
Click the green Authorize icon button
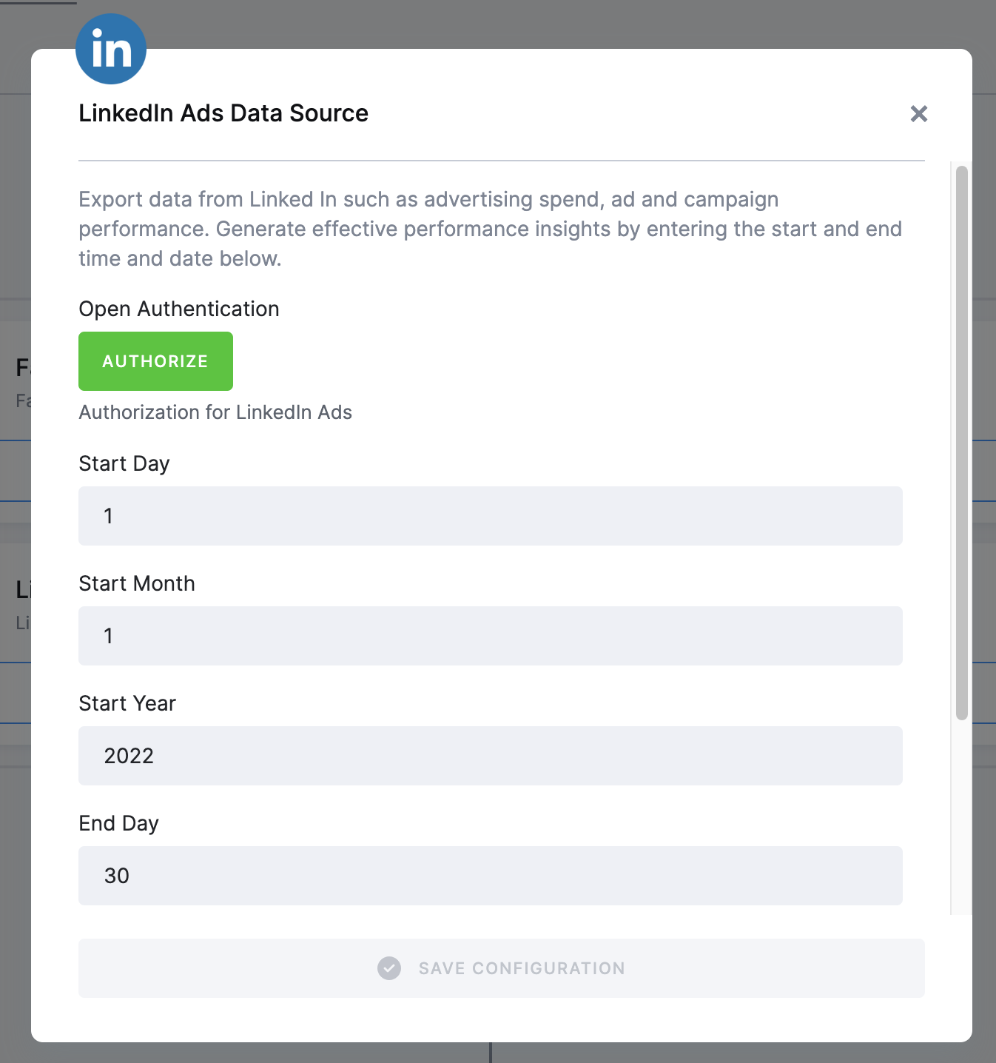tap(155, 361)
